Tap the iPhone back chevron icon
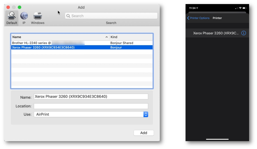257x149 pixels. (x=188, y=18)
